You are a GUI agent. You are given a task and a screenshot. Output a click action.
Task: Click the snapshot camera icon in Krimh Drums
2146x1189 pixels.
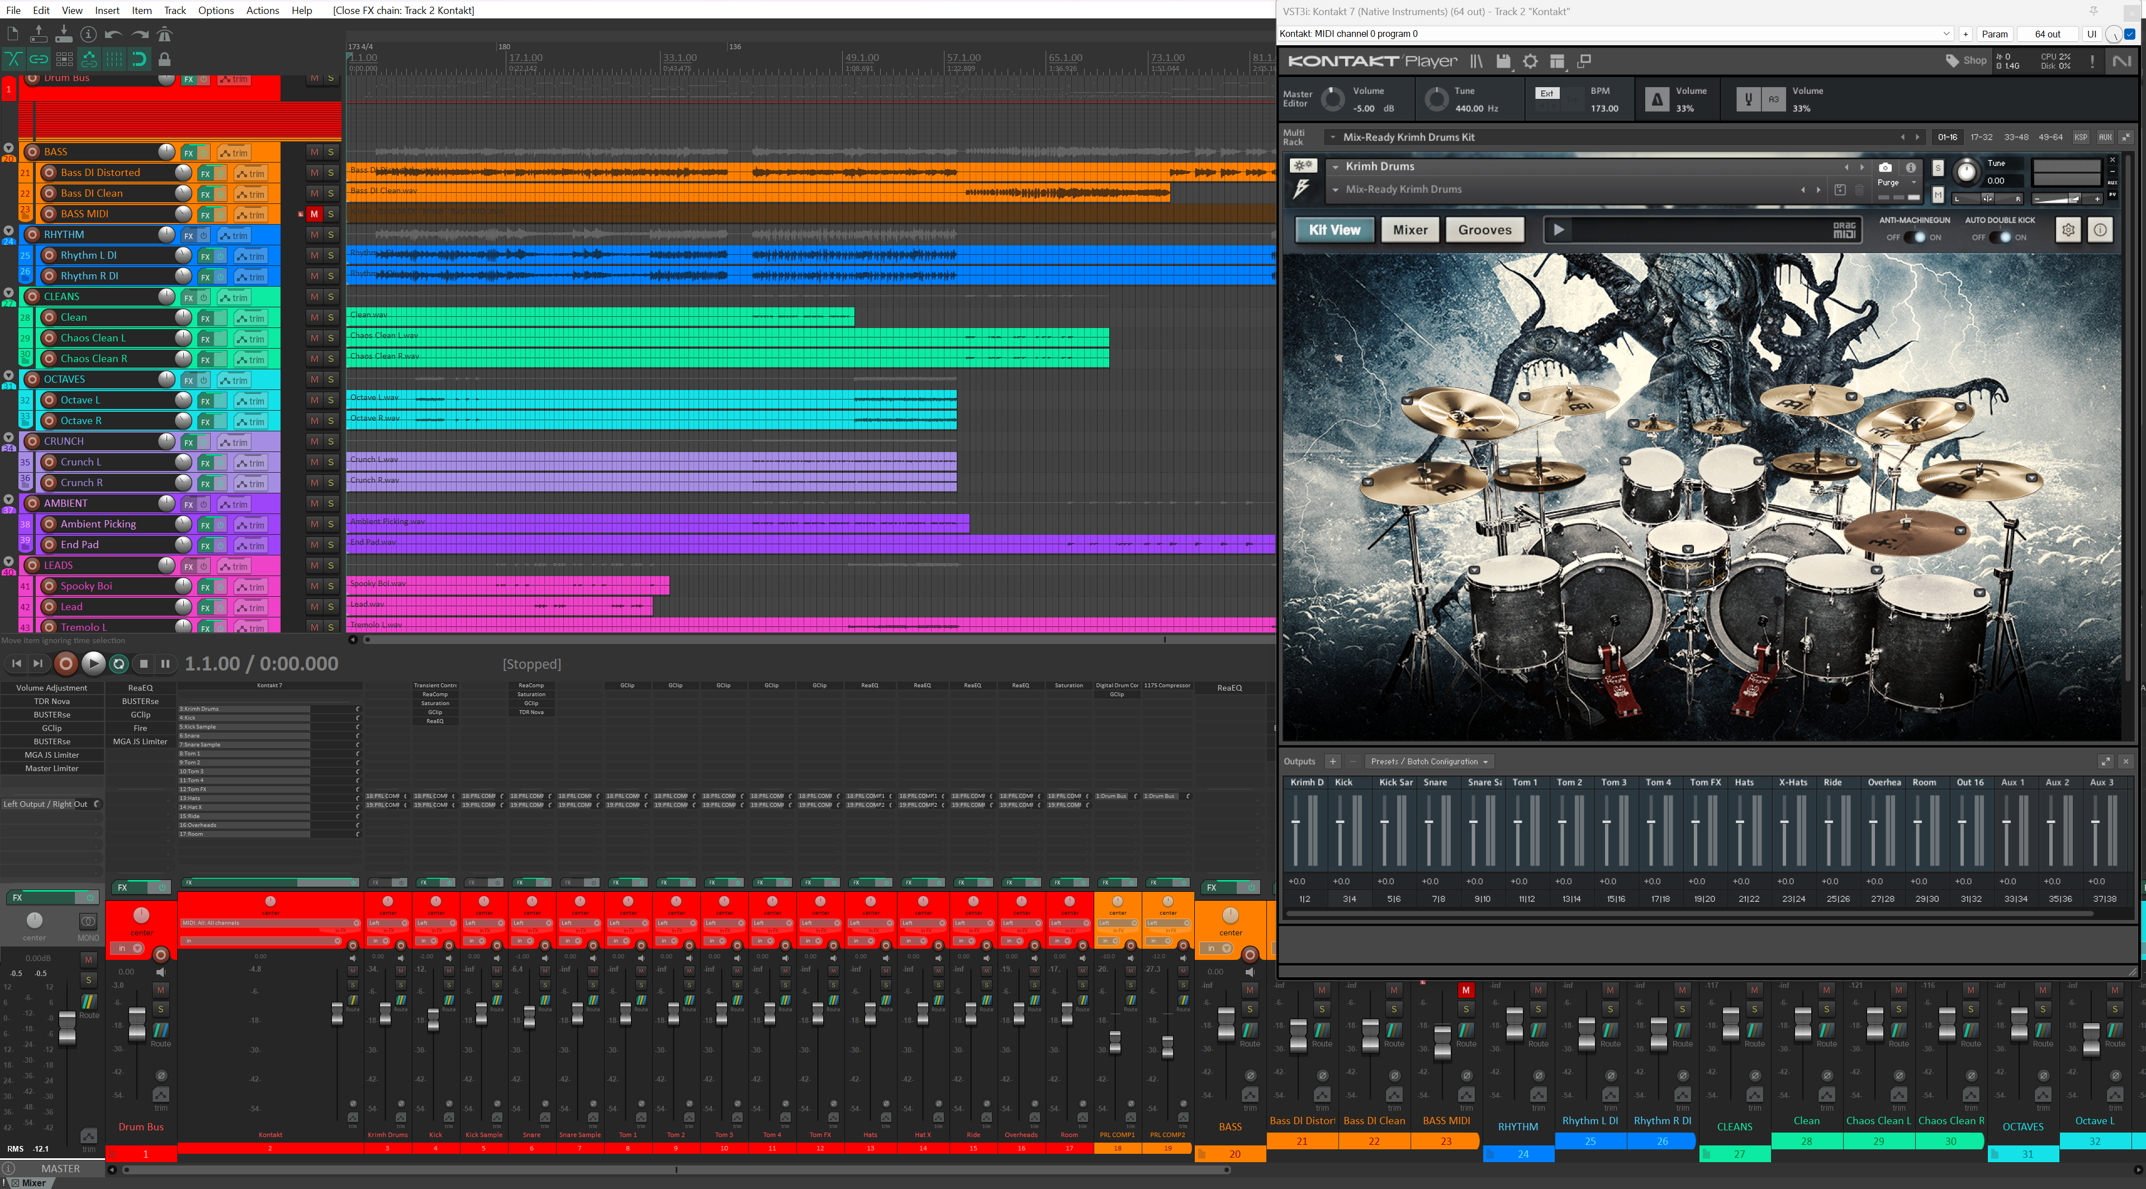1885,168
